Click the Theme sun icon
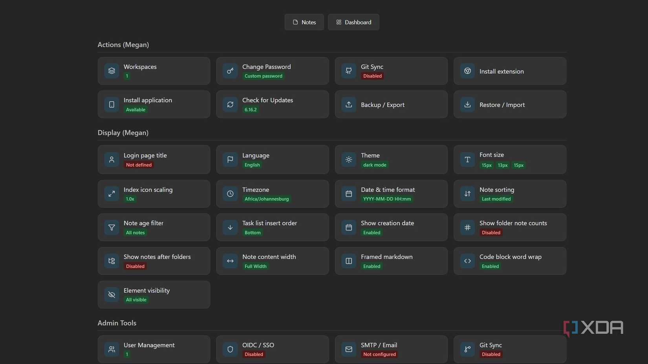Viewport: 648px width, 364px height. [x=349, y=160]
